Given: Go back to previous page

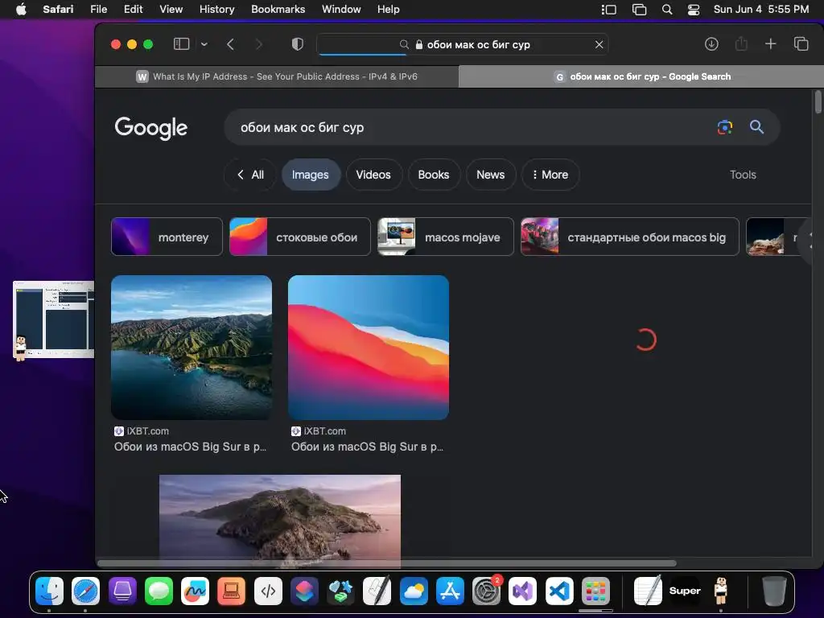Looking at the screenshot, I should click(x=230, y=44).
